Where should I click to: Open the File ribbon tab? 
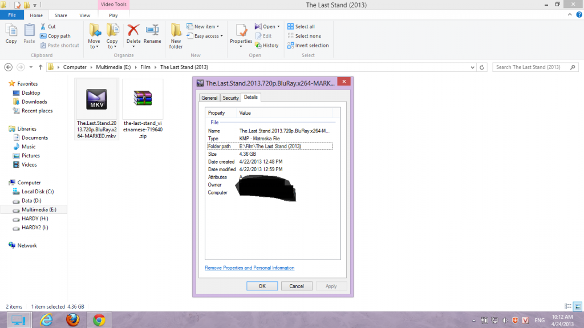click(x=12, y=15)
